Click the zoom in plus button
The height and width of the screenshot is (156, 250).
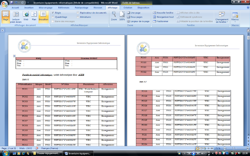coord(247,149)
